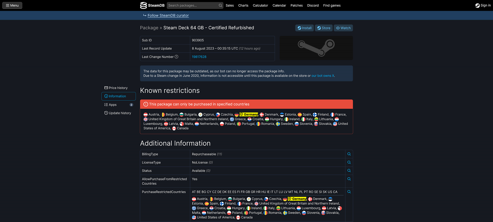Click Spain flag under PurchaseRestrictedCountries

(207, 203)
